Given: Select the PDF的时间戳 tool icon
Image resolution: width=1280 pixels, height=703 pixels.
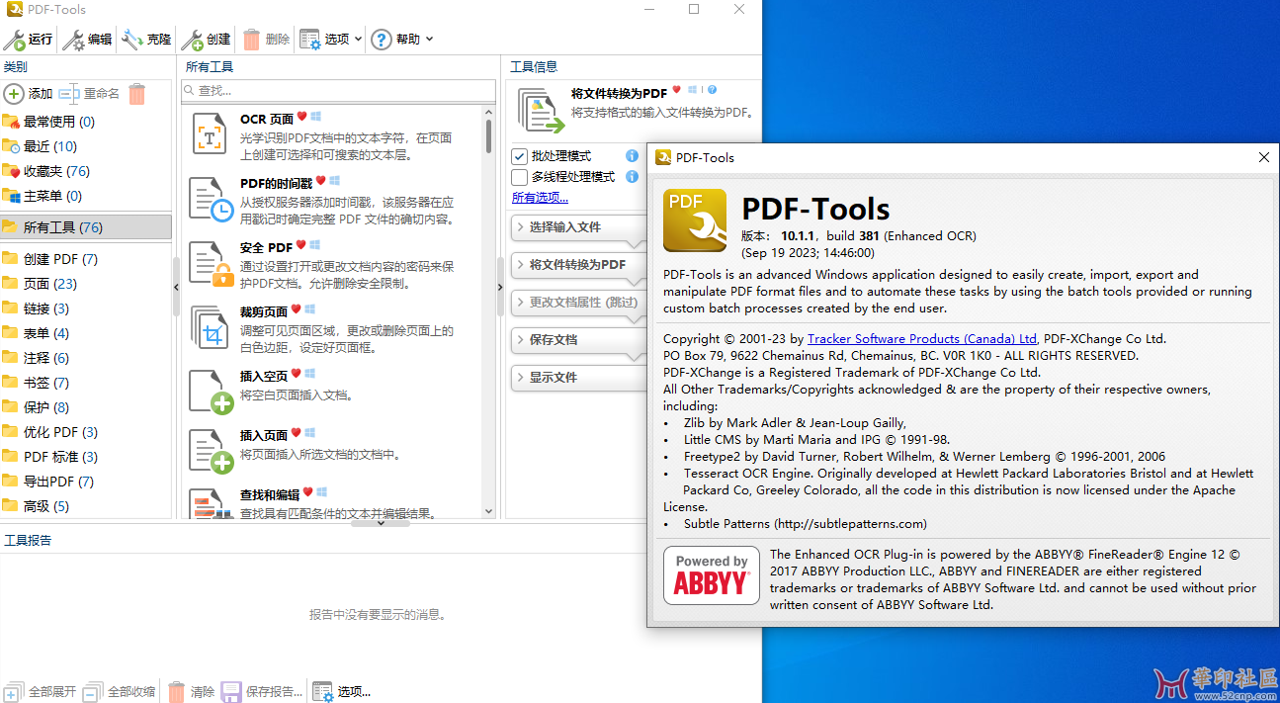Looking at the screenshot, I should pyautogui.click(x=210, y=199).
